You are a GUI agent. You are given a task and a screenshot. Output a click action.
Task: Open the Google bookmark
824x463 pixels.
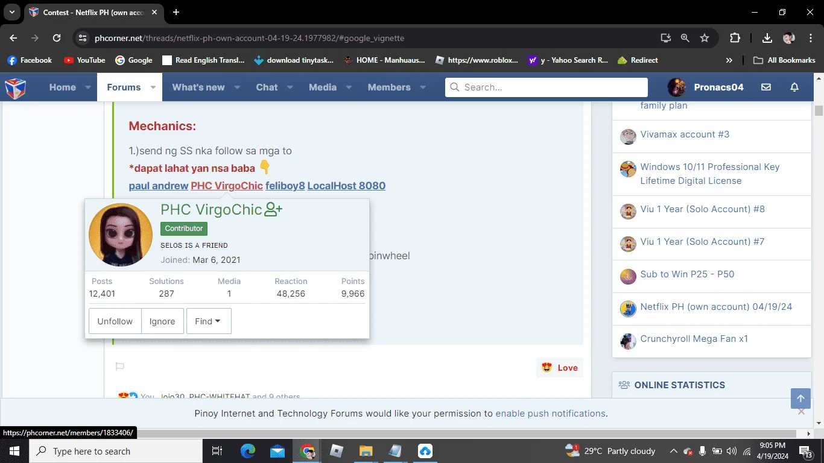coord(134,60)
